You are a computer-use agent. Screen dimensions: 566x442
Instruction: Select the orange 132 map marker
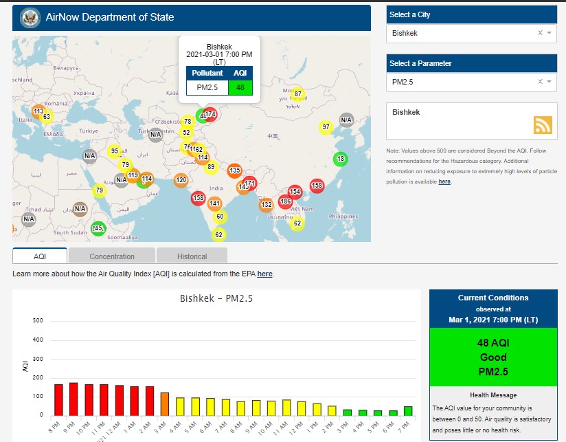coord(267,205)
